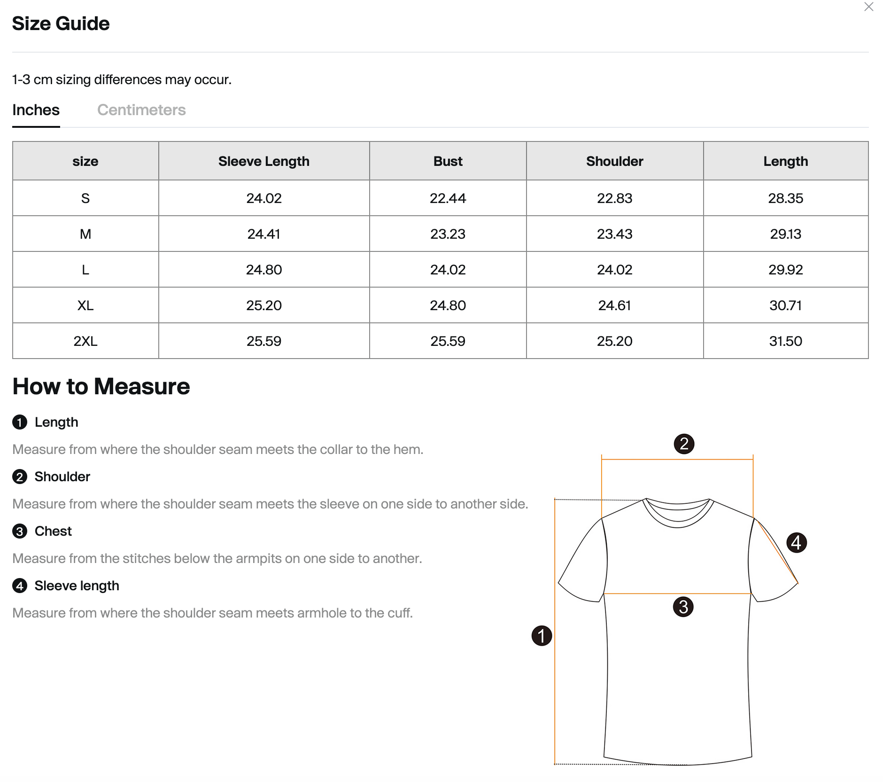Click the number 1 marker beside Length heading
This screenshot has width=883, height=782.
coord(20,422)
